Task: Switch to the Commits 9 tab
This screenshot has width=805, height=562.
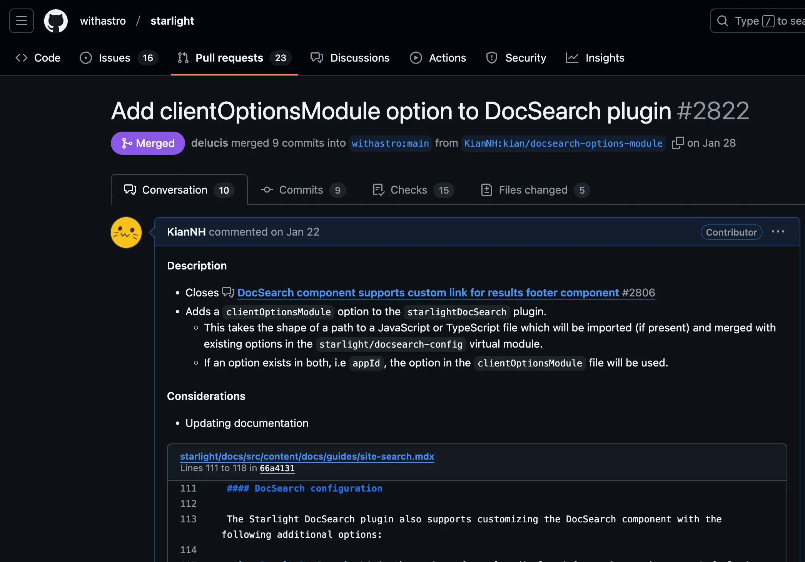Action: pyautogui.click(x=304, y=190)
